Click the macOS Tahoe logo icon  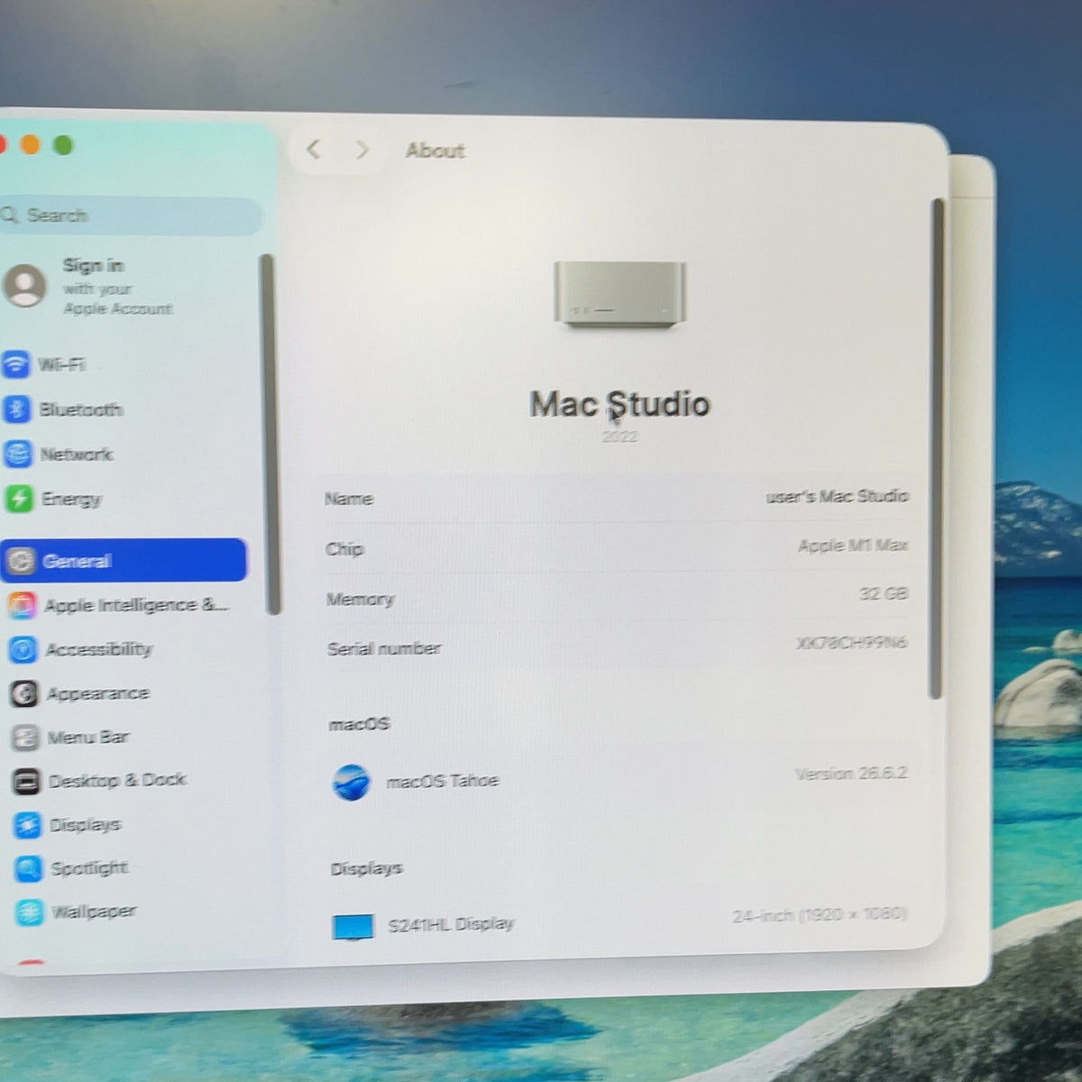351,783
